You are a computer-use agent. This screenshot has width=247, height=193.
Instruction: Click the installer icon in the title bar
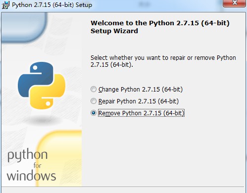tap(5, 5)
